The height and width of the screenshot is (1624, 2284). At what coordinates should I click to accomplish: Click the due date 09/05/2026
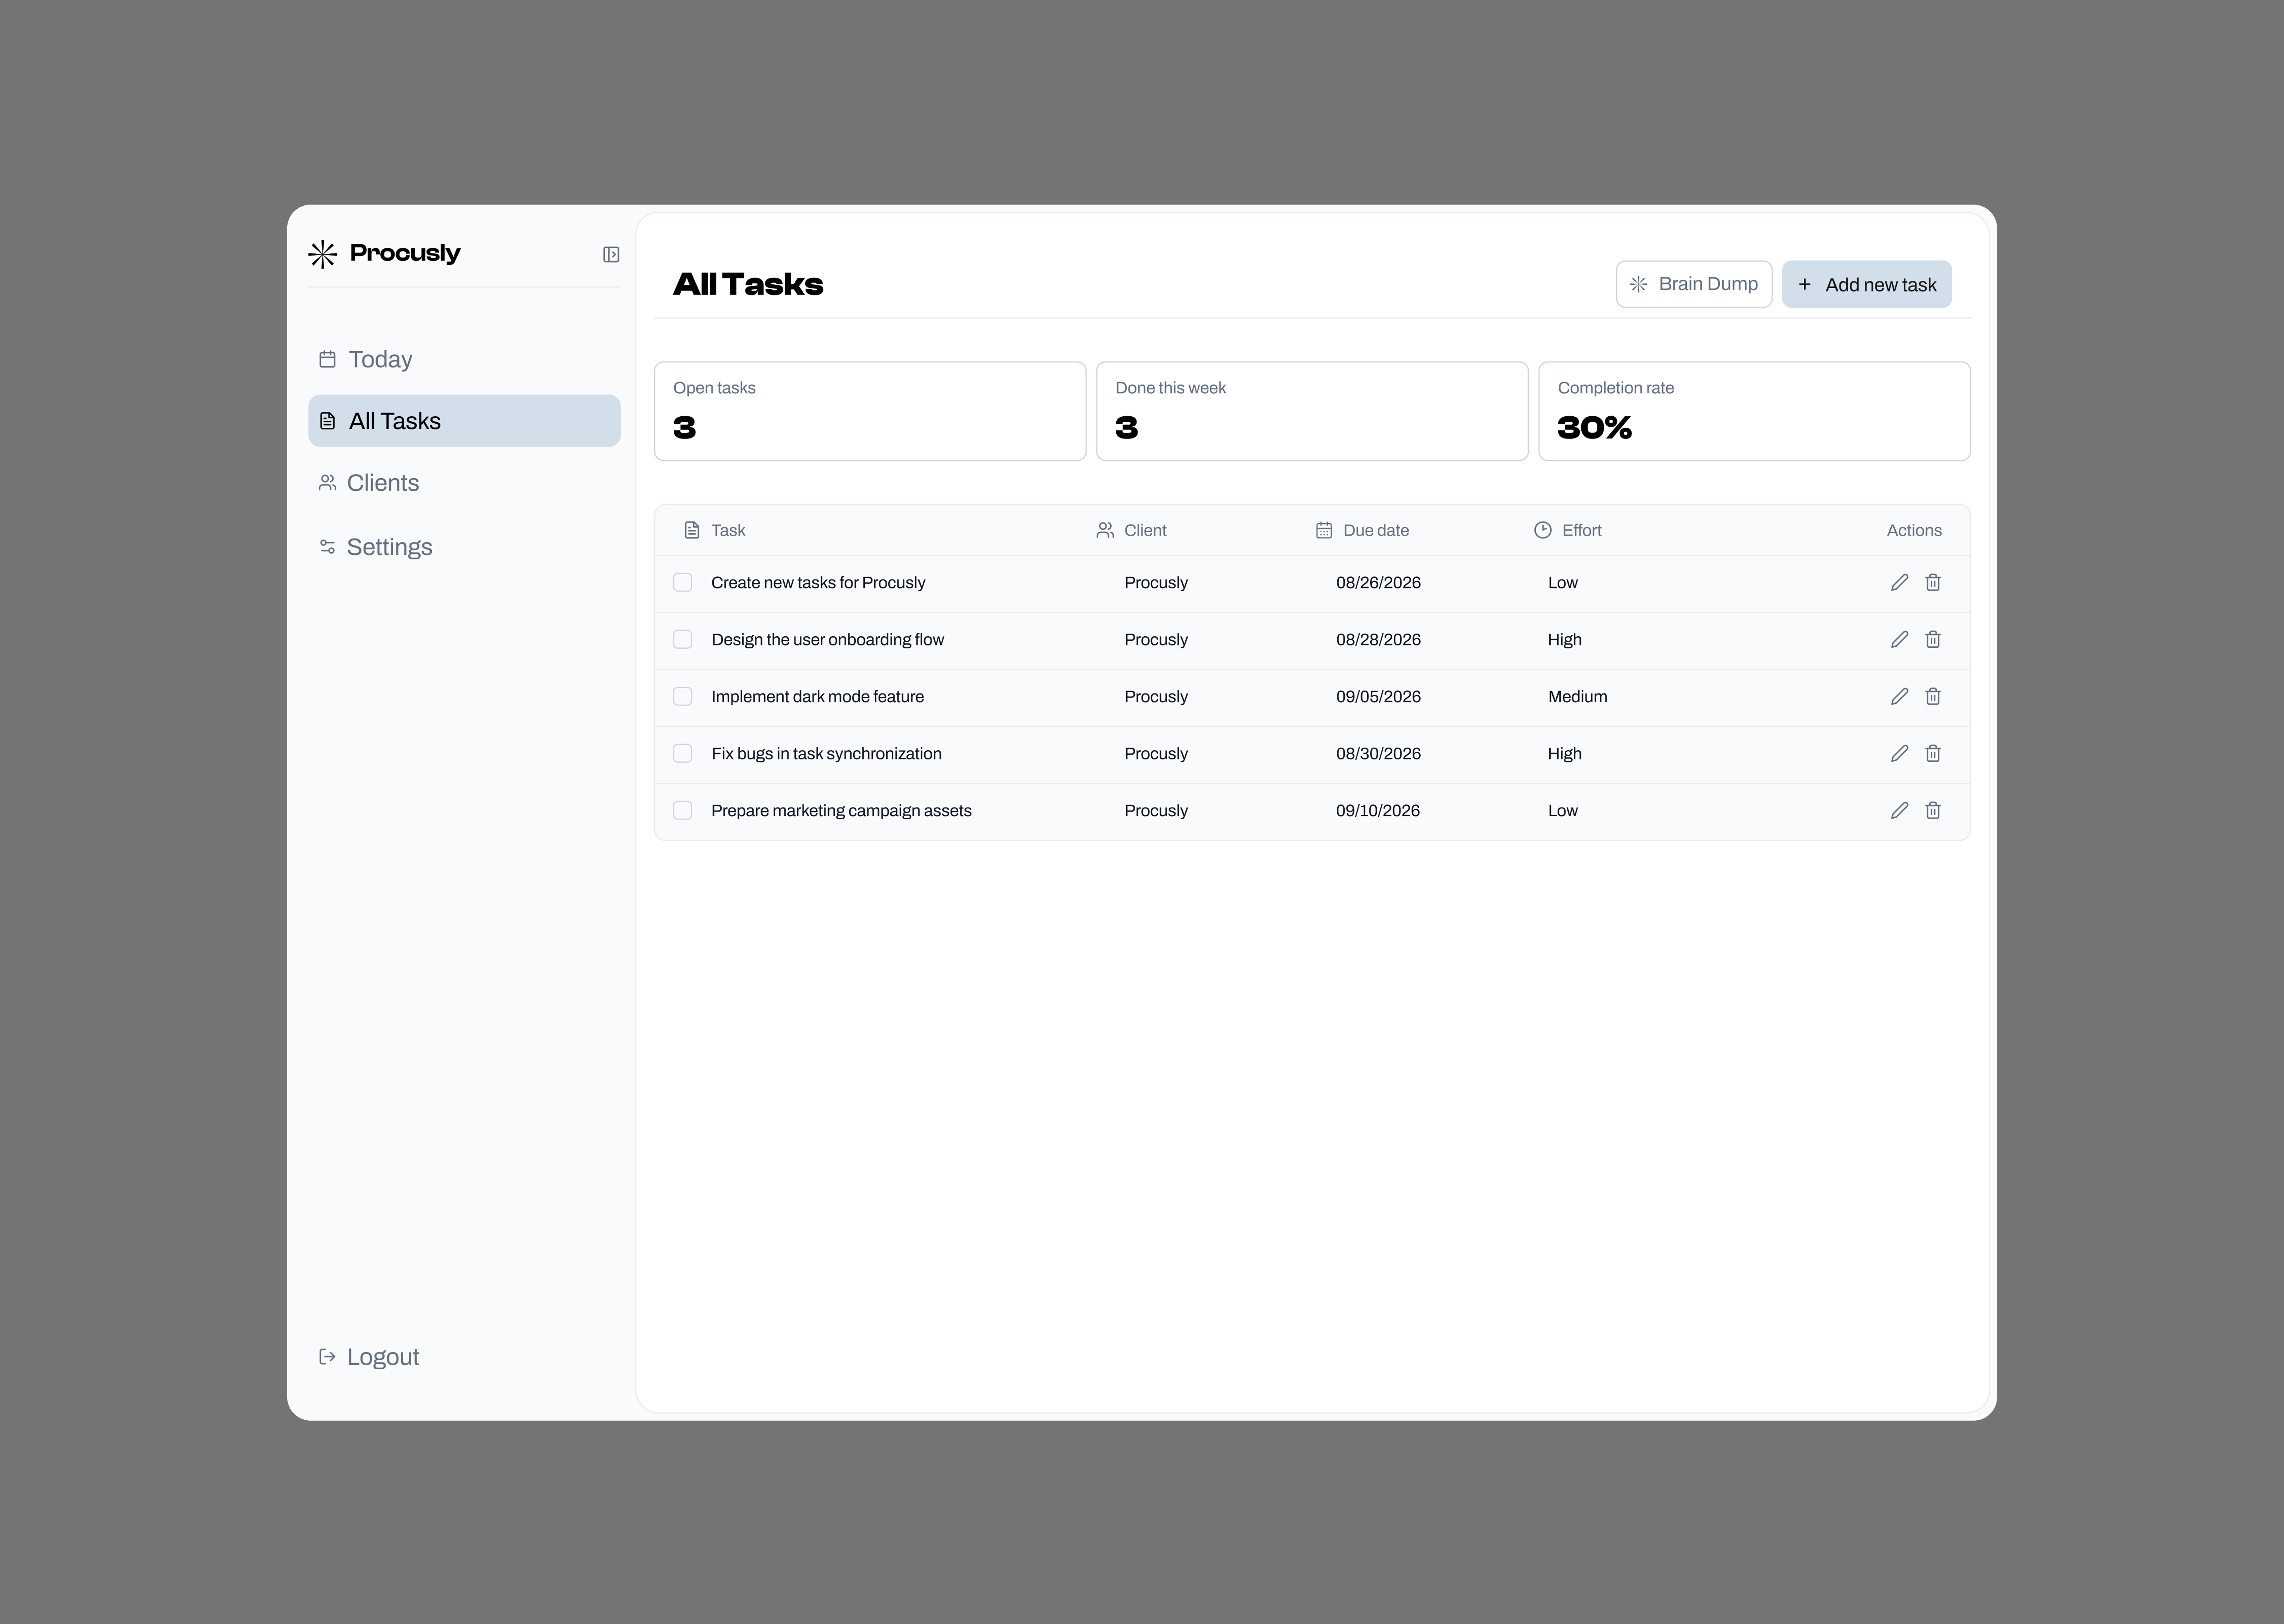pyautogui.click(x=1378, y=697)
